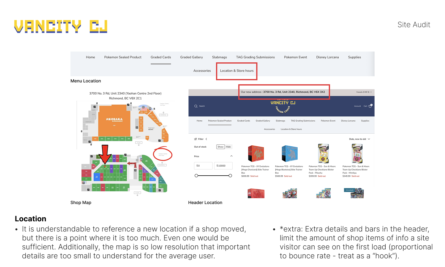Screen dimensions: 445x267
Task: Click the Mimikyu blister pack thumbnail
Action: pyautogui.click(x=357, y=153)
